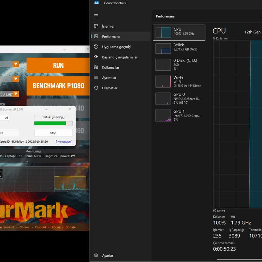Open the Task Manager hamburger navigation menu

[x=96, y=16]
